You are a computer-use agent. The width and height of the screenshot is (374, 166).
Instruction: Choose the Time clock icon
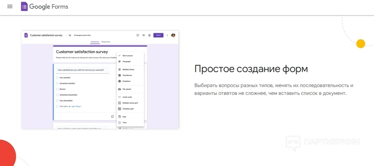pos(119,123)
